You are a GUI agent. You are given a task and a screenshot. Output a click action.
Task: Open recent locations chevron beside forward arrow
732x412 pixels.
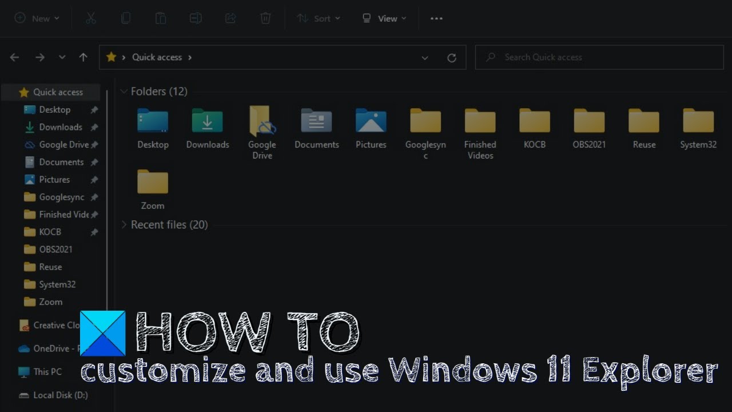click(x=62, y=57)
